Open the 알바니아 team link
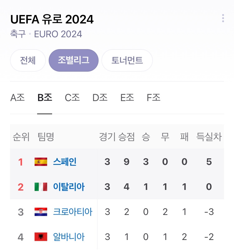This screenshot has width=234, height=250. (69, 237)
